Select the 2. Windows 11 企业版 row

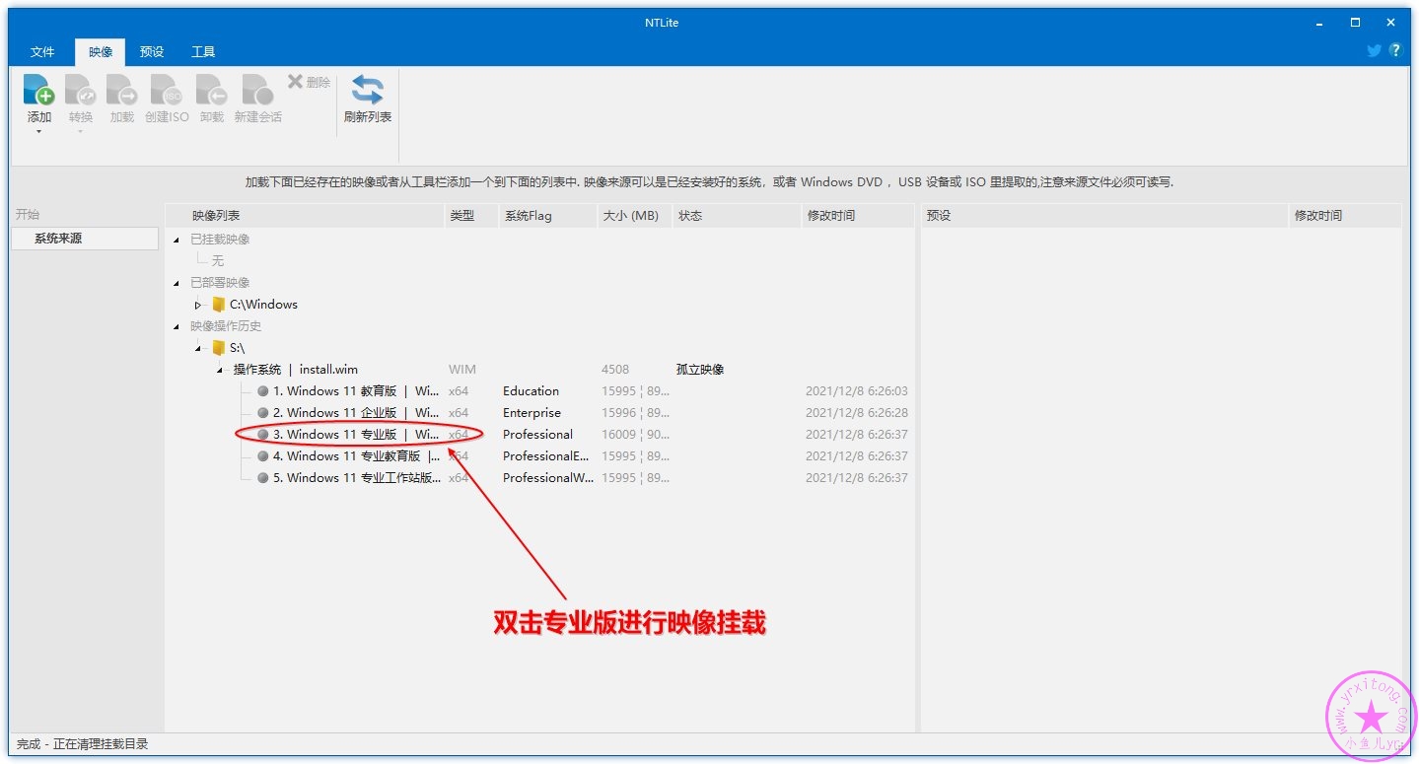[x=540, y=413]
